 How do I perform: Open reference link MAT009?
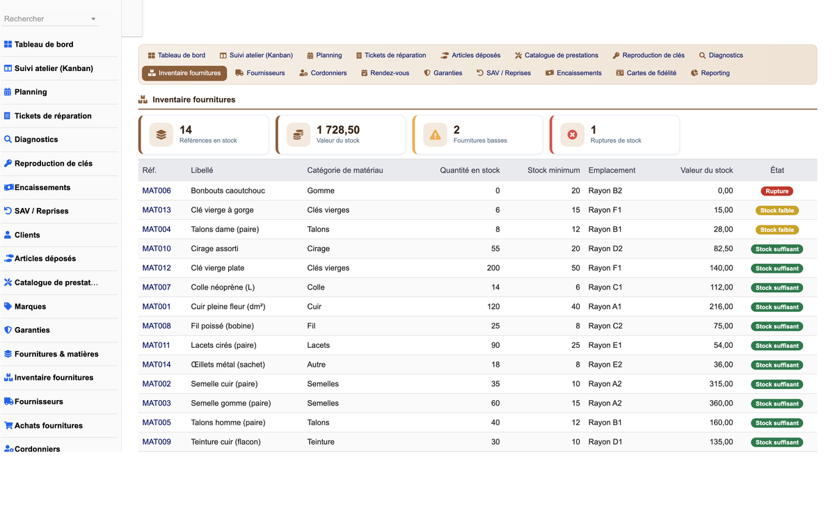[x=157, y=442]
